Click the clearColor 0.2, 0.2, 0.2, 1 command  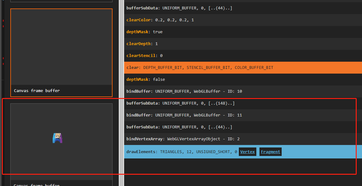click(x=243, y=20)
